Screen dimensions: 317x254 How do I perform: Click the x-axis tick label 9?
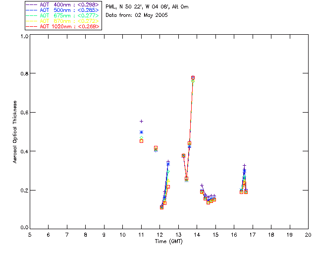104,235
